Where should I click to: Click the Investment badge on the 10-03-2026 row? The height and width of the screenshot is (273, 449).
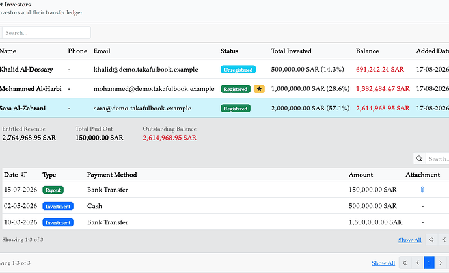tap(58, 222)
